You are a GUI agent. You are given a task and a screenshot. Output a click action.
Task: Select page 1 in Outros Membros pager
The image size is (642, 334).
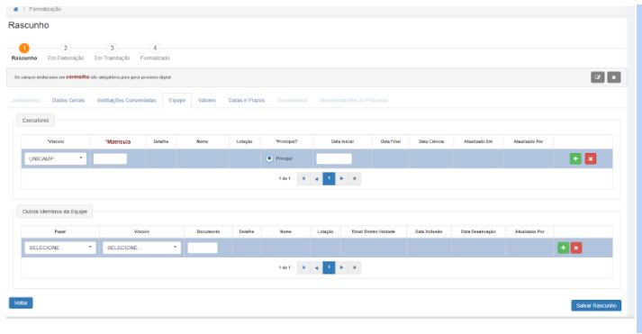329,267
